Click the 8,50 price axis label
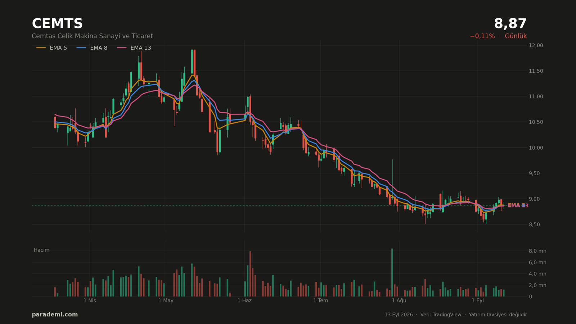 (x=534, y=224)
